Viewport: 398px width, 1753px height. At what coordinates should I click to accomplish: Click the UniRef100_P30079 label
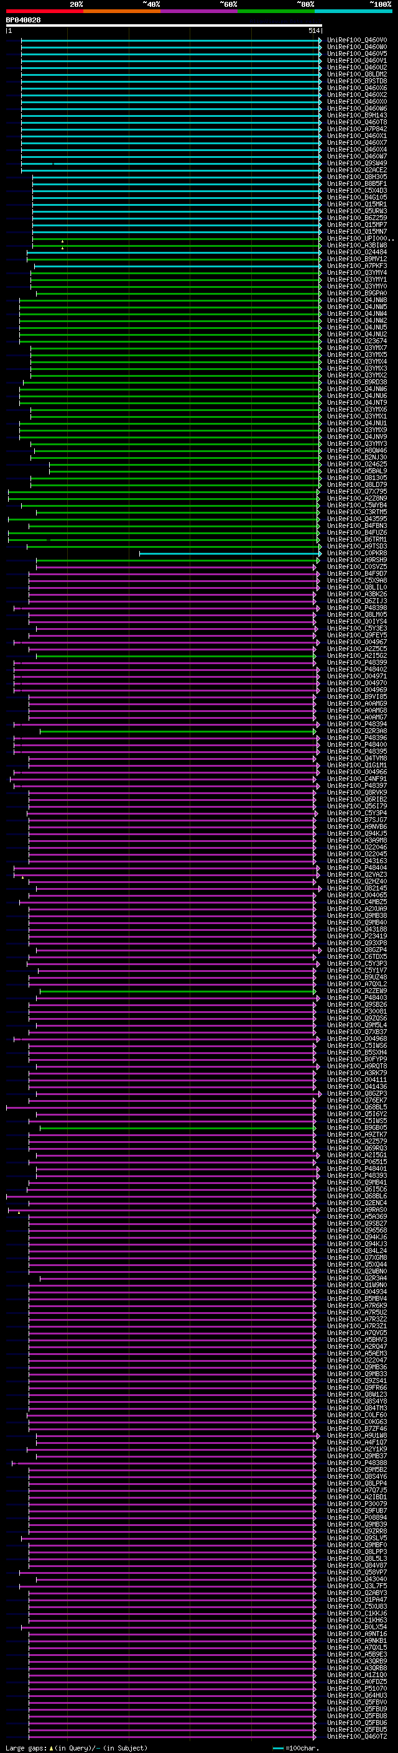(x=357, y=1504)
